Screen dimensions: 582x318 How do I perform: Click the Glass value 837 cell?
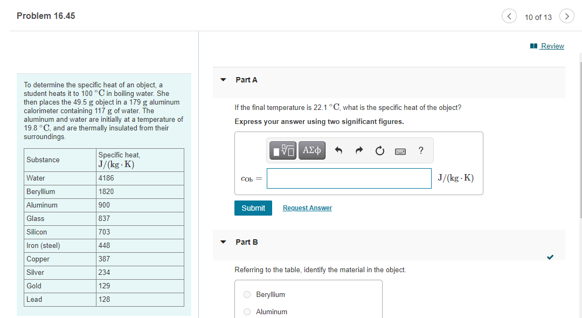(140, 219)
